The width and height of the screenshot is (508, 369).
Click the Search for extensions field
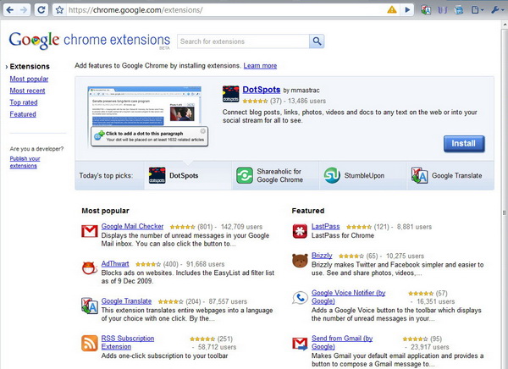[x=243, y=41]
